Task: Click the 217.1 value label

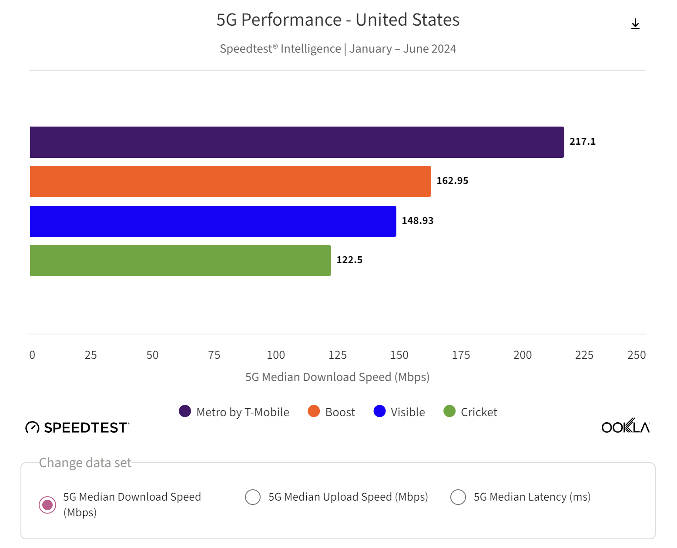Action: pos(583,142)
